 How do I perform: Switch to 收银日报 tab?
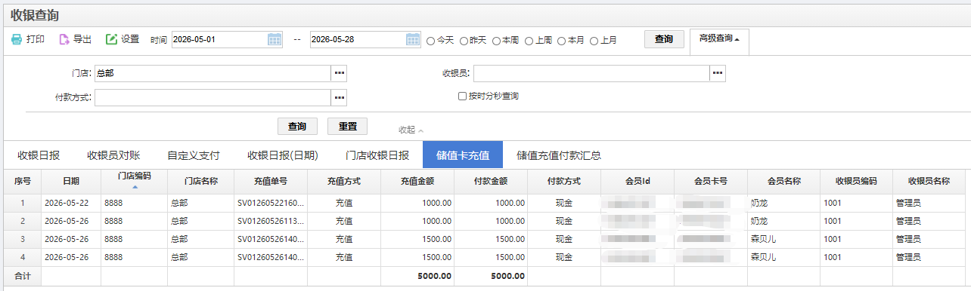coord(39,155)
